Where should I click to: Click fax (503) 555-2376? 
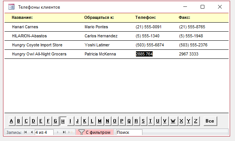(193, 45)
